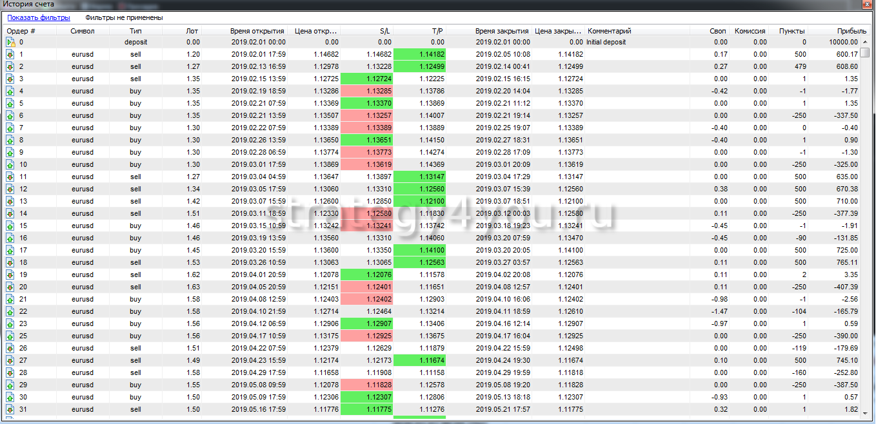Click the buy icon of order 4
The width and height of the screenshot is (876, 424).
pyautogui.click(x=10, y=92)
